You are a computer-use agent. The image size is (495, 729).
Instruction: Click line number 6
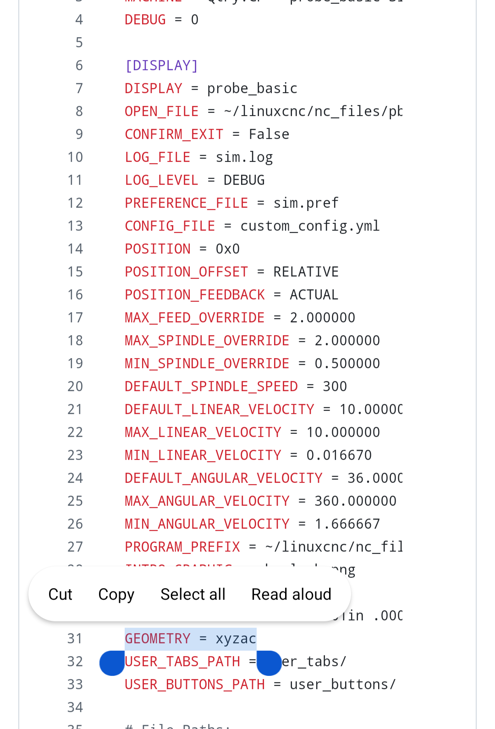coord(79,66)
